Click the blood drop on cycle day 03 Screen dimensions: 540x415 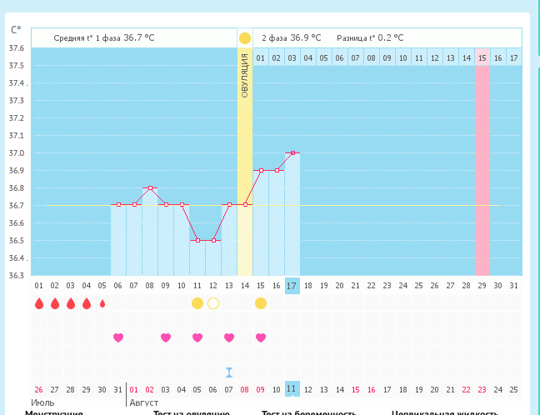click(x=70, y=303)
